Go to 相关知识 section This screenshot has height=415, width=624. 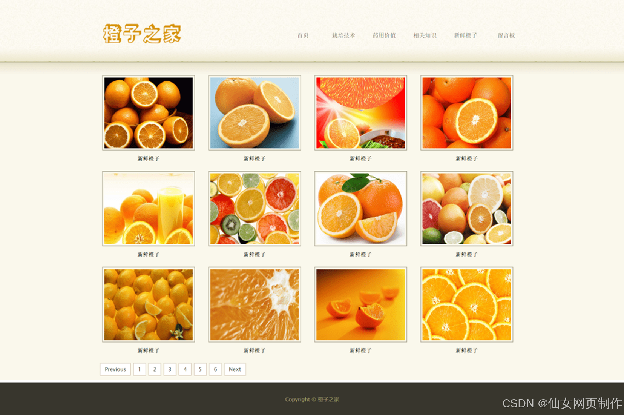coord(425,35)
